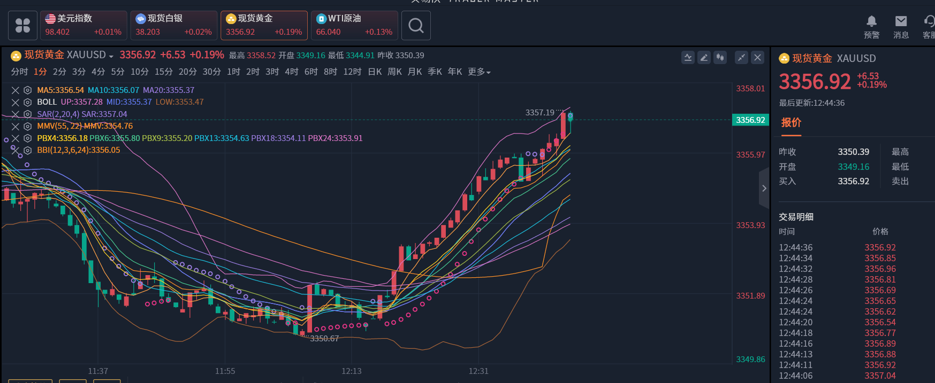This screenshot has width=935, height=383.
Task: Switch to the 10分 timeframe
Action: pyautogui.click(x=139, y=72)
